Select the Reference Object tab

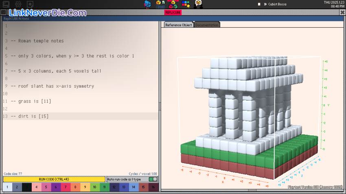point(178,25)
